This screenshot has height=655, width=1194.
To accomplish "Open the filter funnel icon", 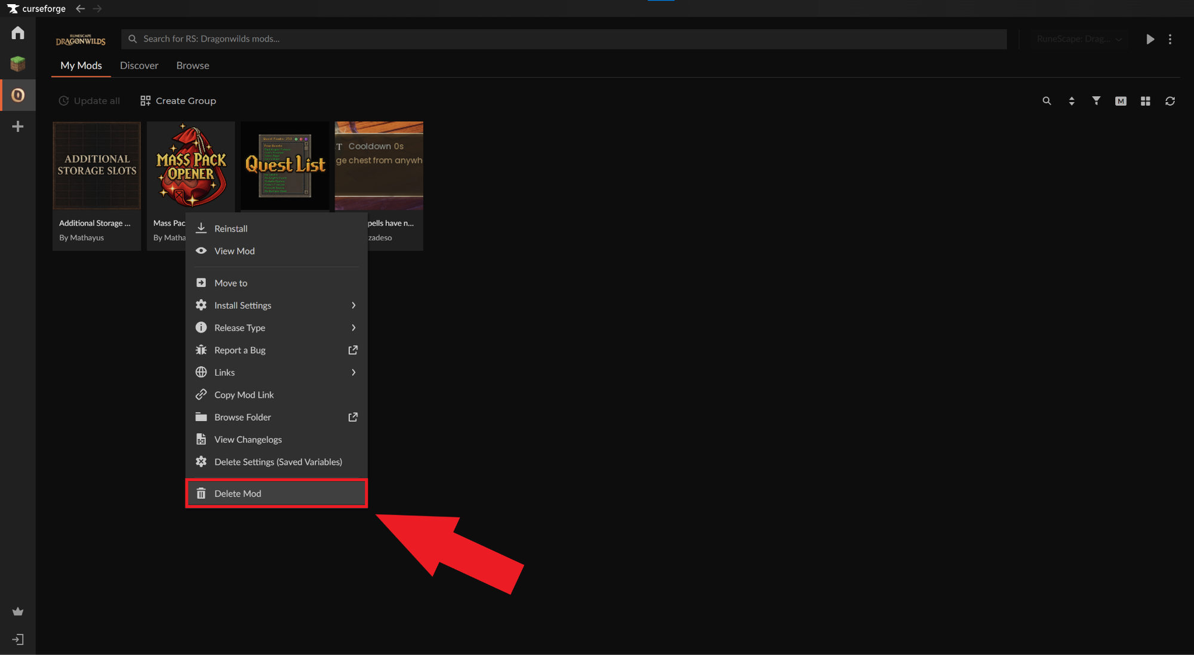I will (x=1096, y=101).
